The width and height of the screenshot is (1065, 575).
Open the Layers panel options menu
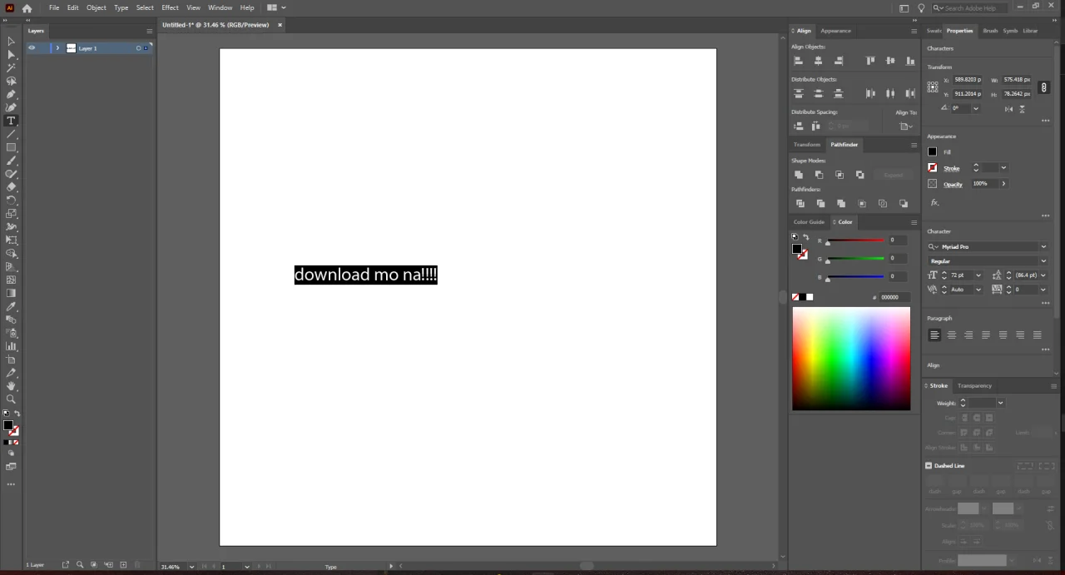pyautogui.click(x=149, y=31)
